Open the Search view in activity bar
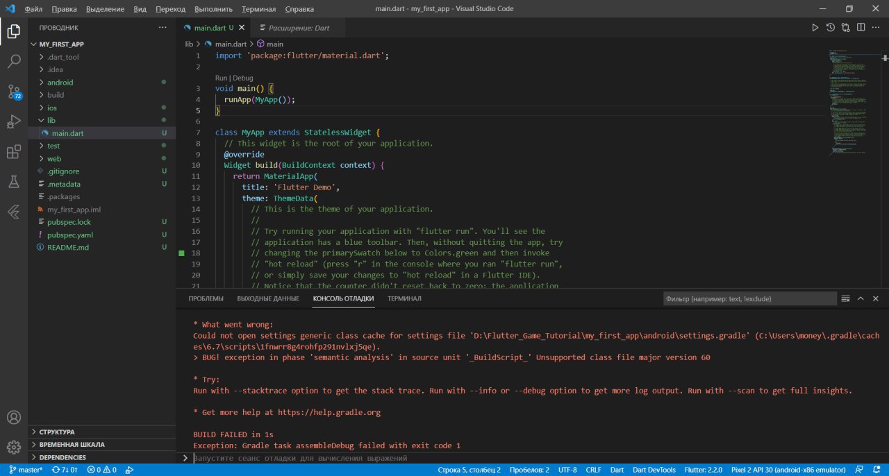Screen dimensions: 889x476 point(13,61)
